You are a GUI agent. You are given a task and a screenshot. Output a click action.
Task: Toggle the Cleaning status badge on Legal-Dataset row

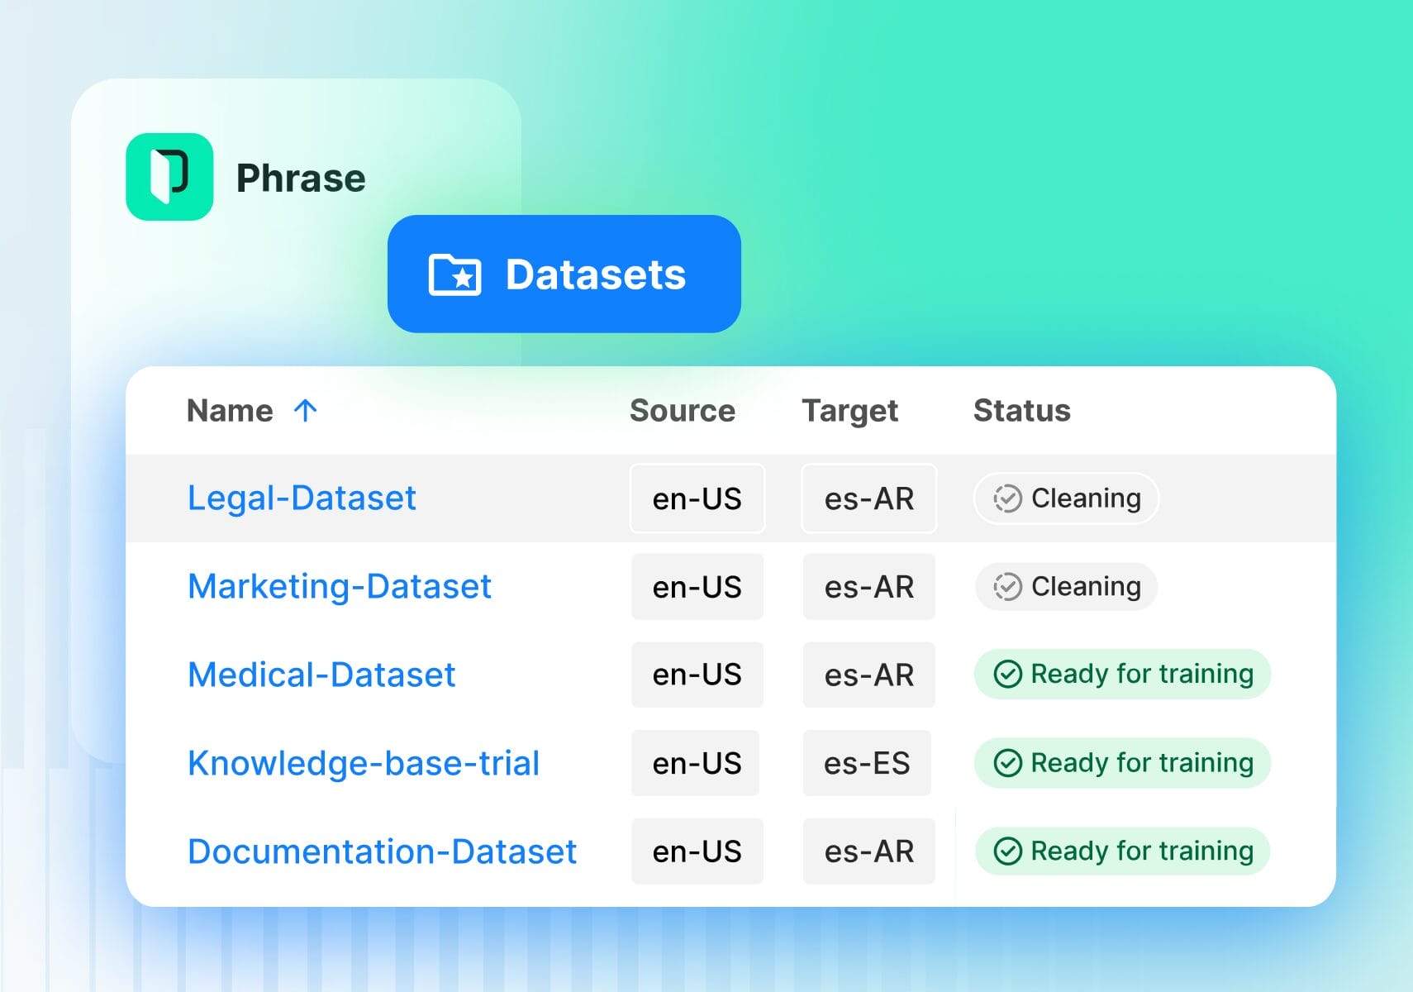[x=1065, y=498]
